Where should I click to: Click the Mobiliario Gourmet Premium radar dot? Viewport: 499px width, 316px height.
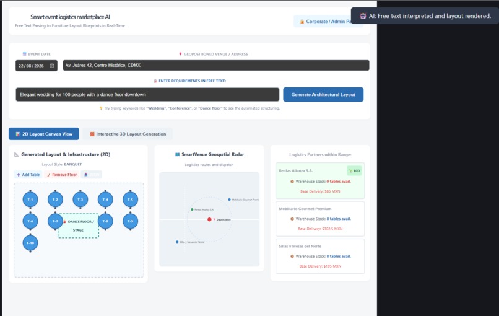[229, 200]
